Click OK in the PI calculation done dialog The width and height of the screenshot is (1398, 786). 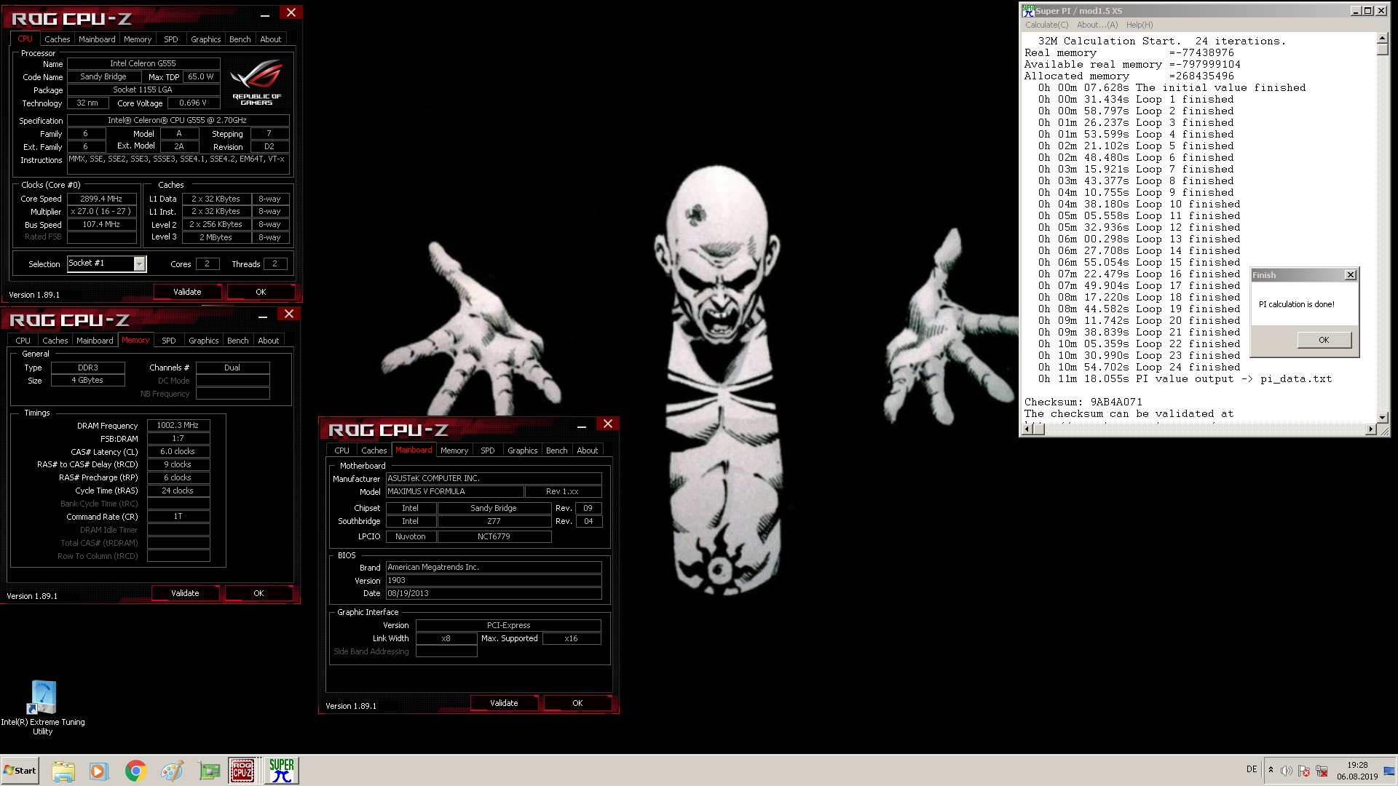(1324, 340)
